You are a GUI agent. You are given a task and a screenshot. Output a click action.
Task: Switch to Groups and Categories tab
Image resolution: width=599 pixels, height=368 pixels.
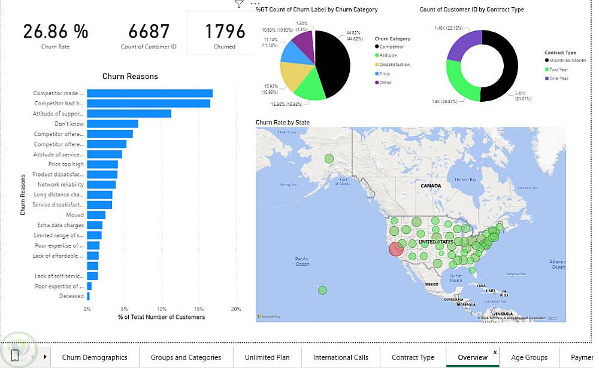point(186,357)
